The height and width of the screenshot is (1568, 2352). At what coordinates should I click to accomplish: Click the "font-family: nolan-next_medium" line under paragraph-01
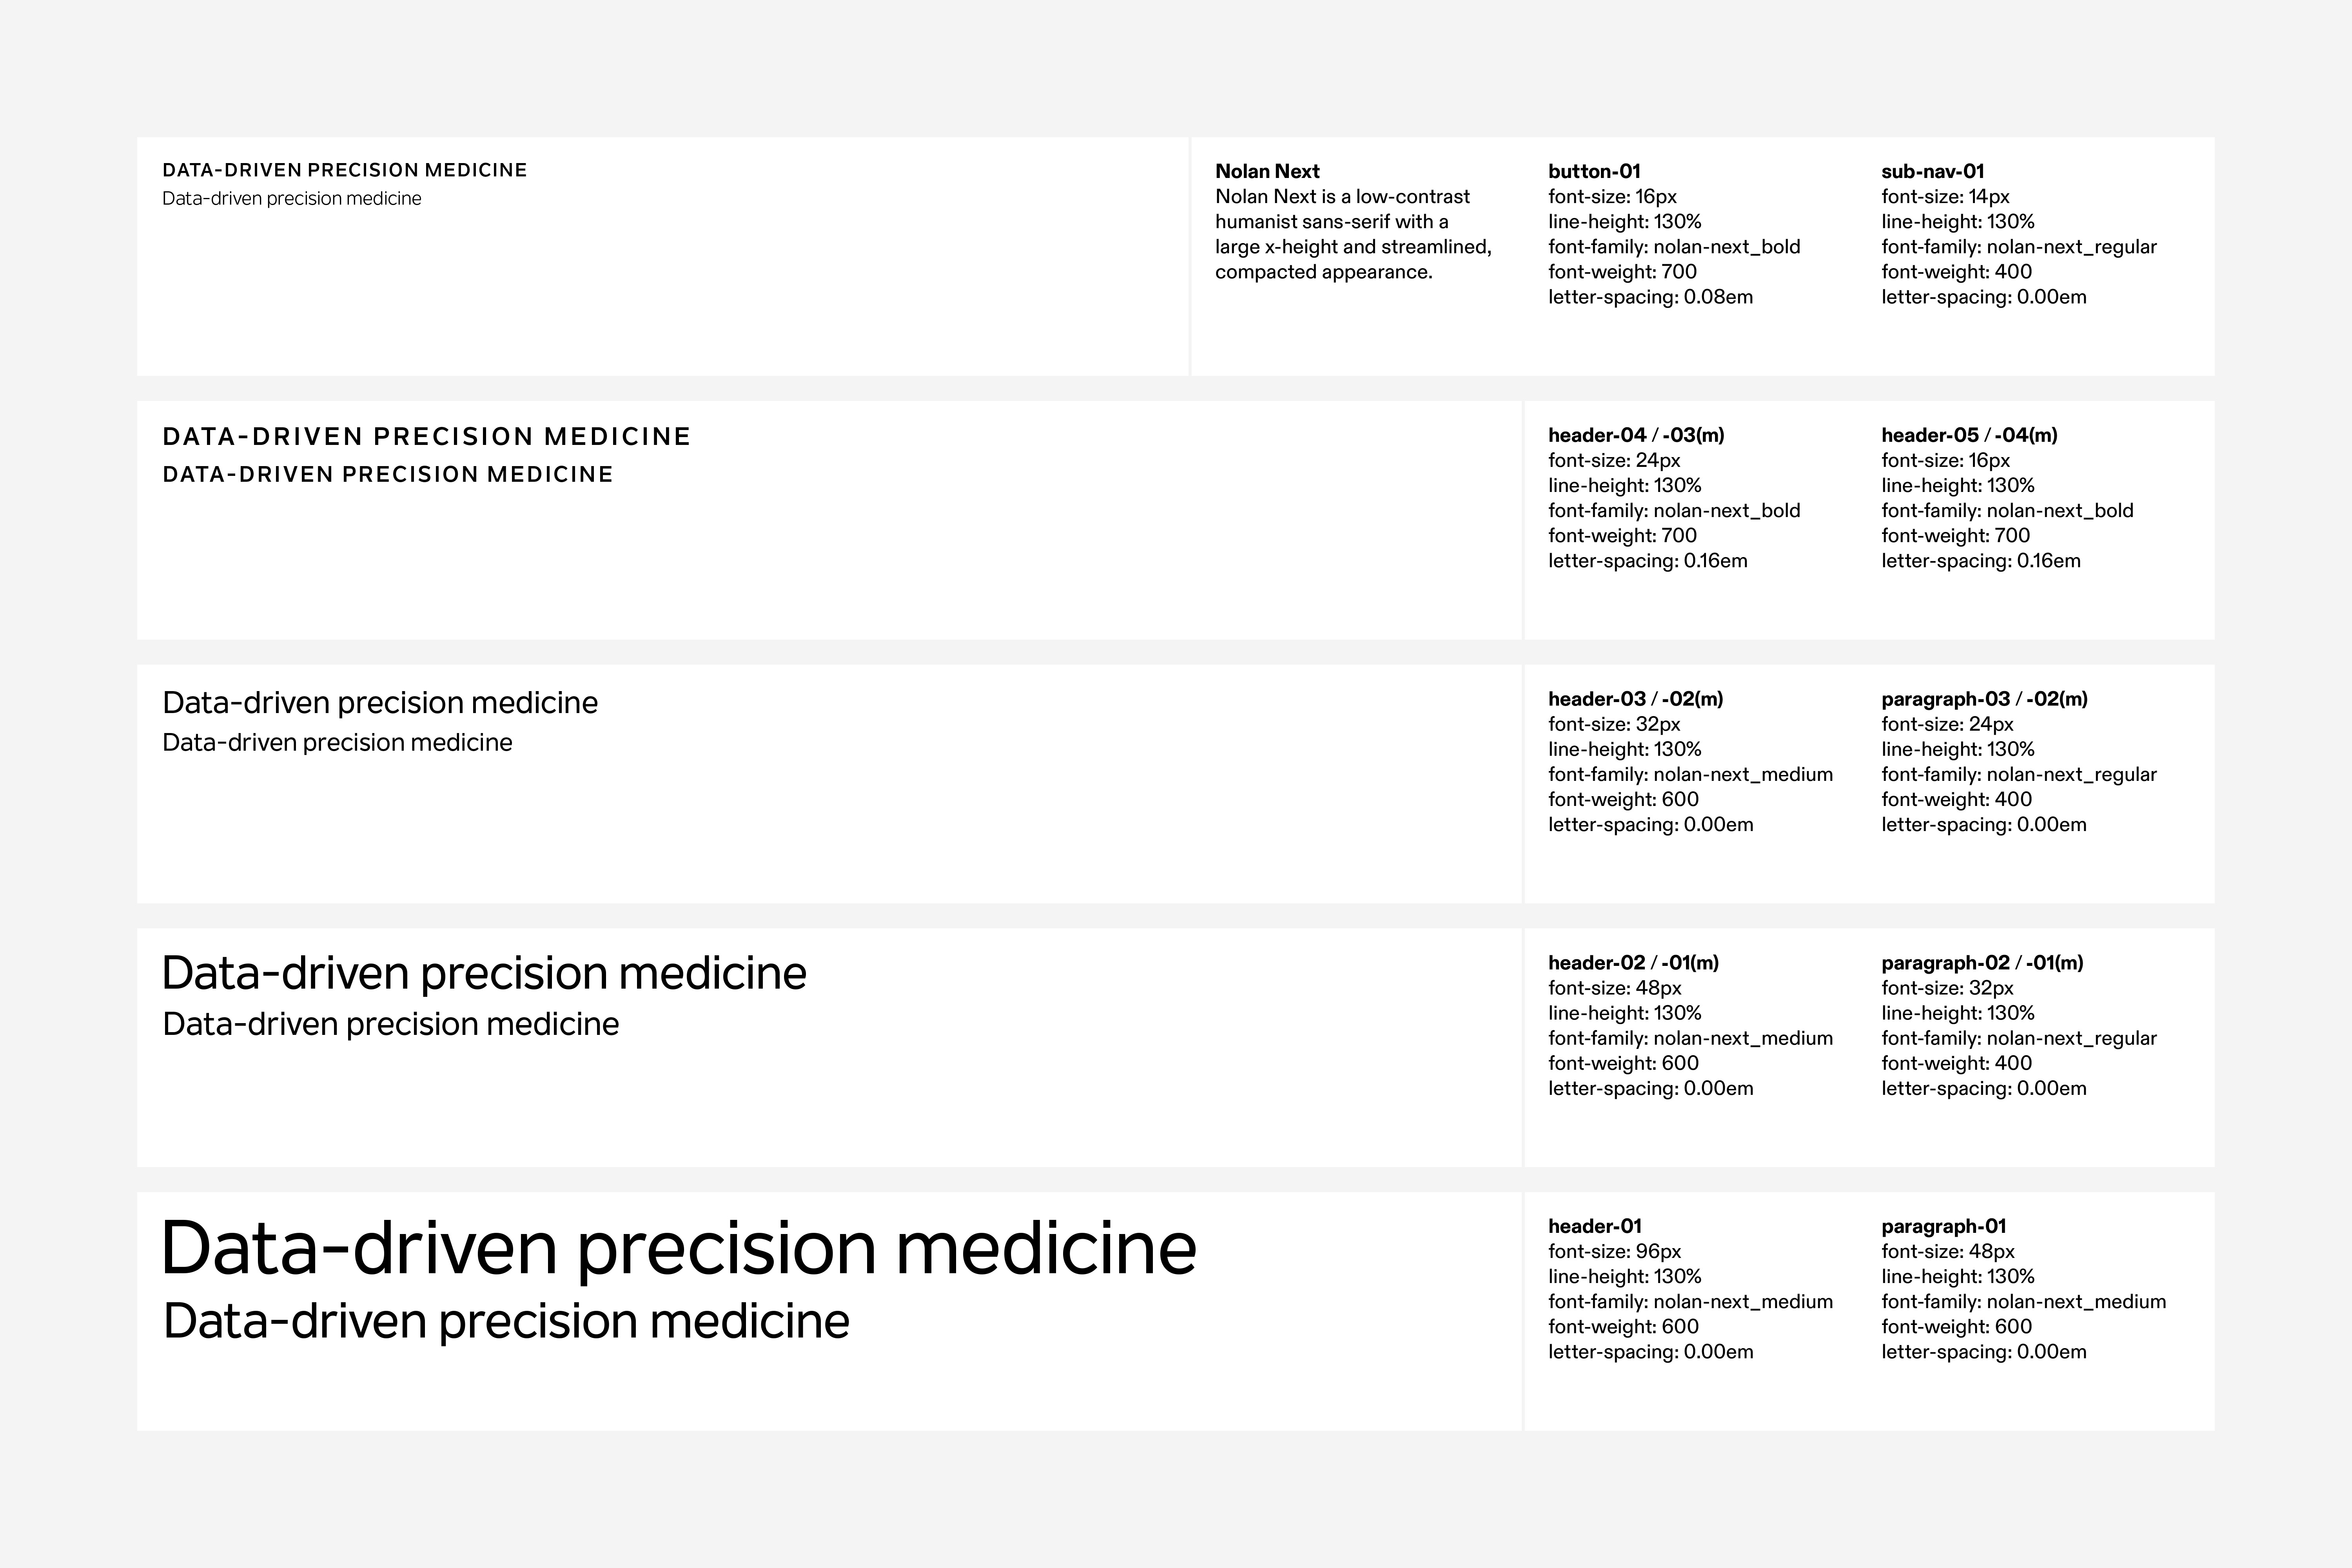(2023, 1302)
